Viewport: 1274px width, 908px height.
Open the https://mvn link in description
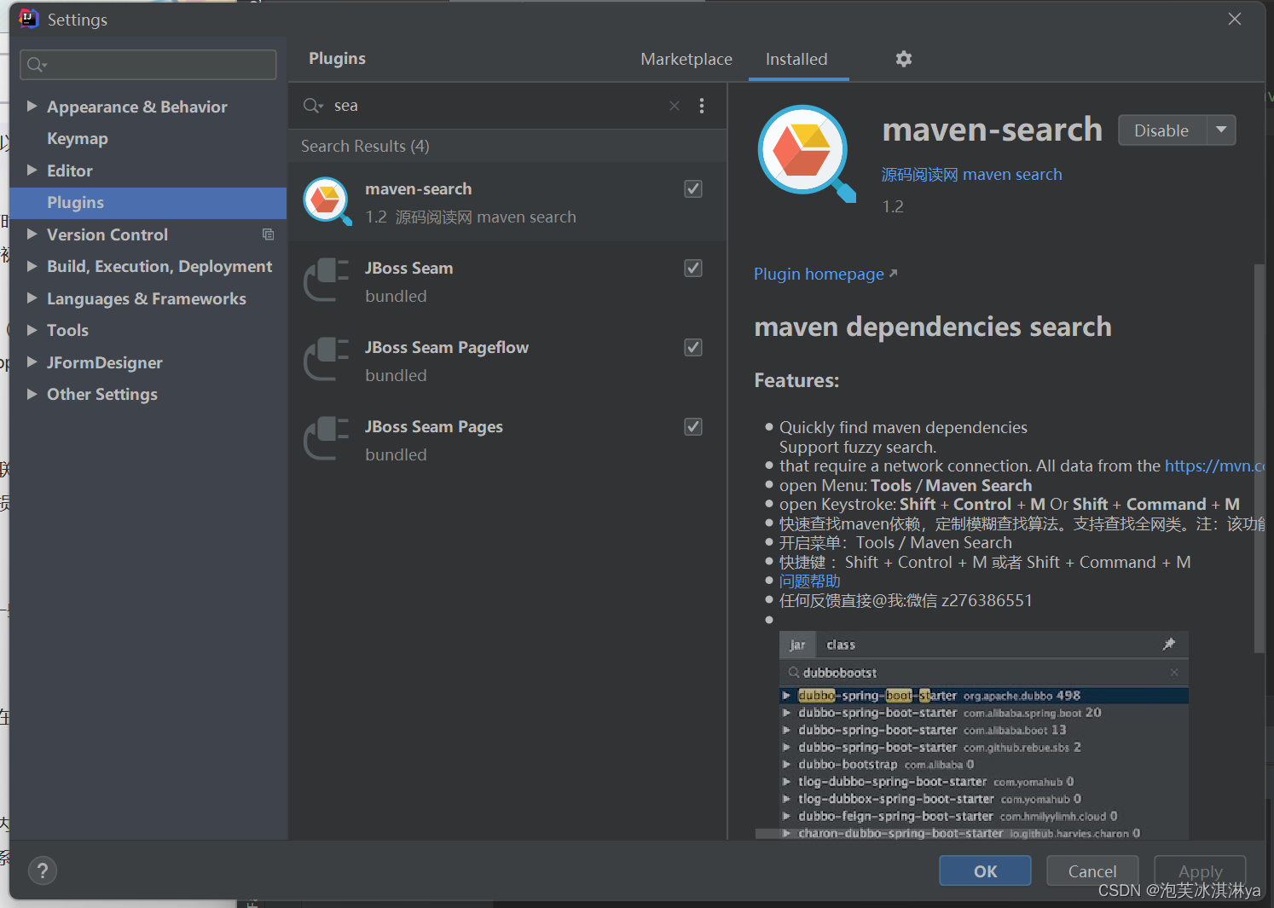tap(1214, 466)
